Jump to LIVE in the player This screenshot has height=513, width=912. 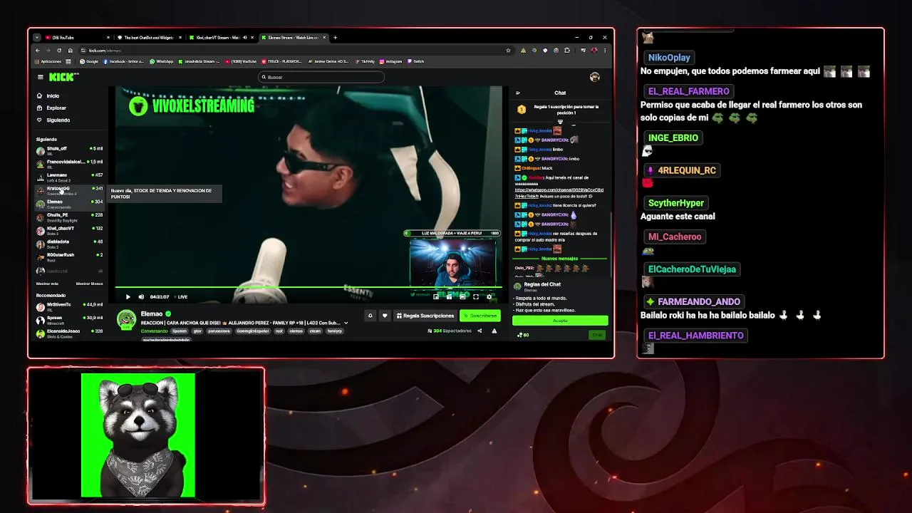[180, 296]
